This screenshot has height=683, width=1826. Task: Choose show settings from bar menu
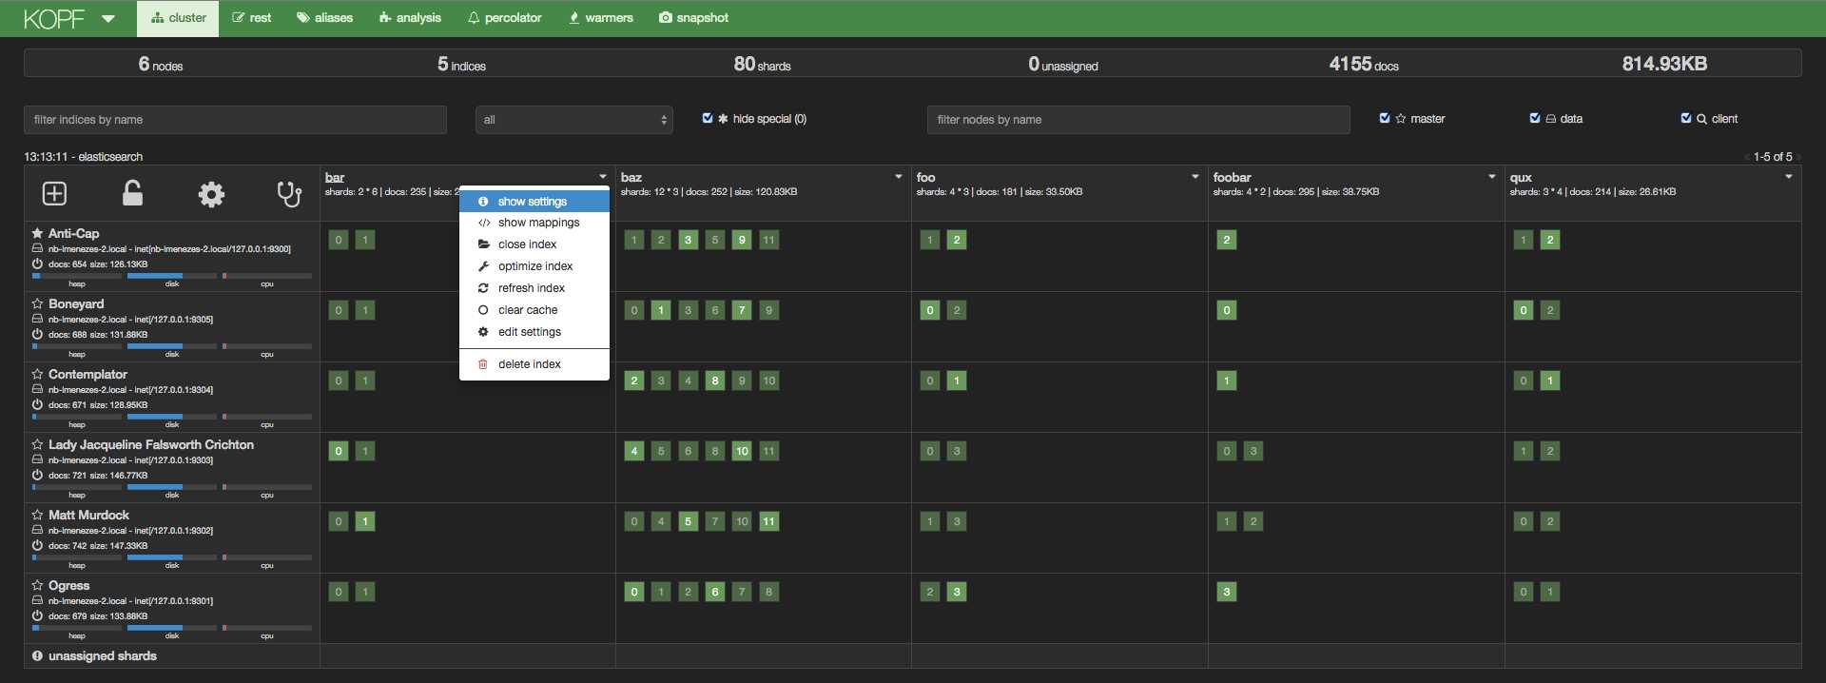(534, 202)
